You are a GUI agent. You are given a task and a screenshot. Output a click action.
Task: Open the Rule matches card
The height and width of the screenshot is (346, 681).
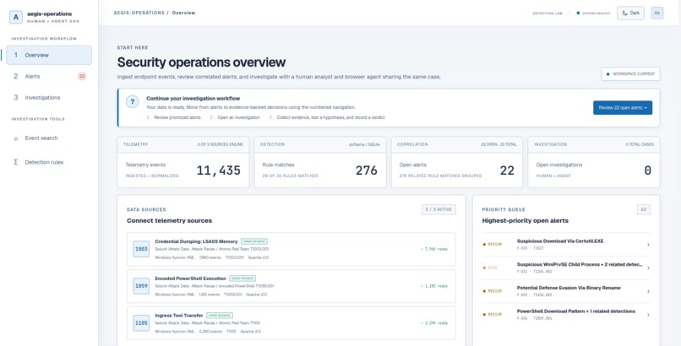(x=320, y=162)
